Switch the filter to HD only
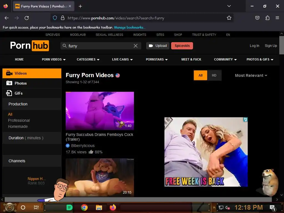 214,75
